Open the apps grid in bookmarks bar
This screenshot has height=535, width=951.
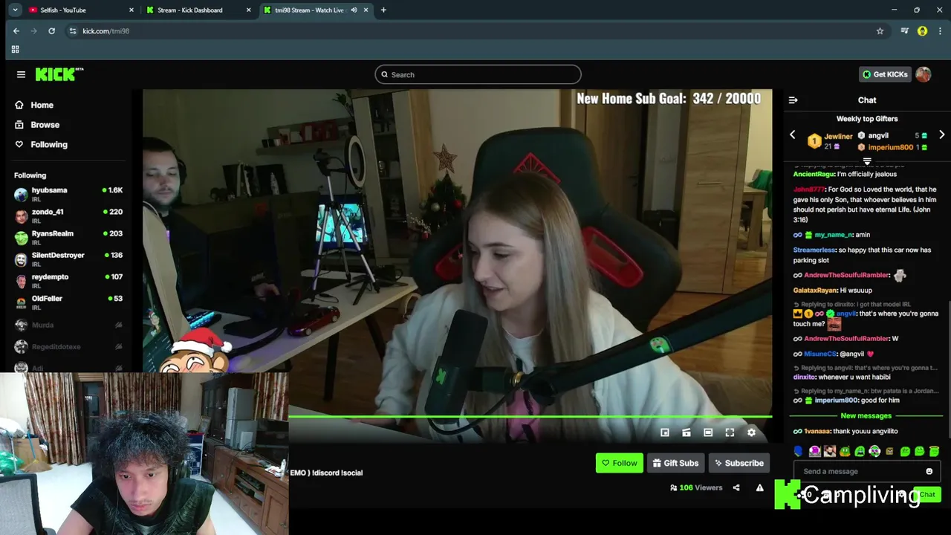click(15, 49)
